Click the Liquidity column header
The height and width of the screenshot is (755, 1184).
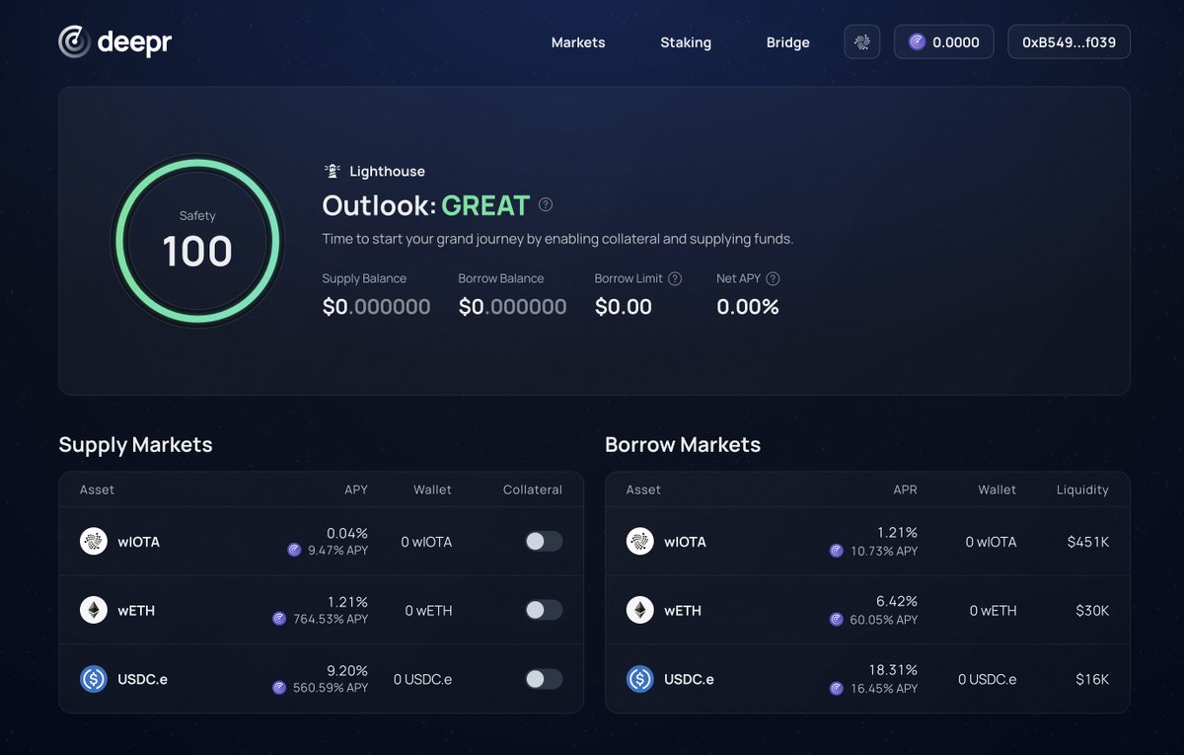1082,490
